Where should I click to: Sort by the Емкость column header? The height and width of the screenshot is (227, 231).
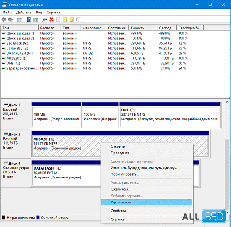143,28
